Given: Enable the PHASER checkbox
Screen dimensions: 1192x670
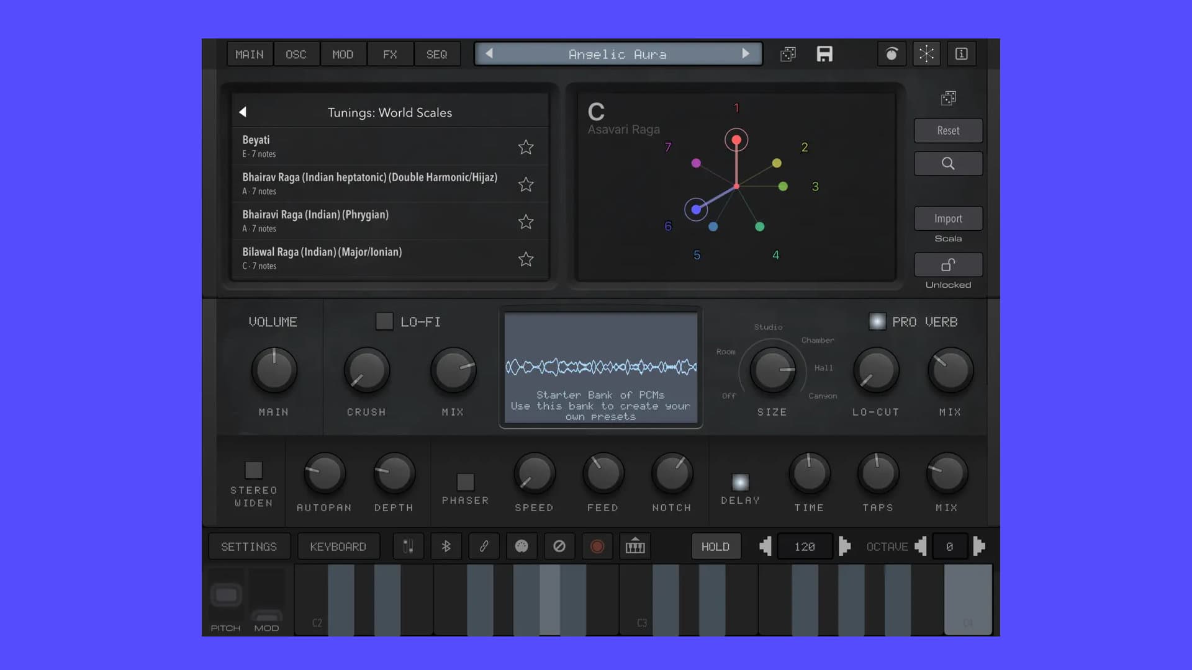Looking at the screenshot, I should 465,482.
